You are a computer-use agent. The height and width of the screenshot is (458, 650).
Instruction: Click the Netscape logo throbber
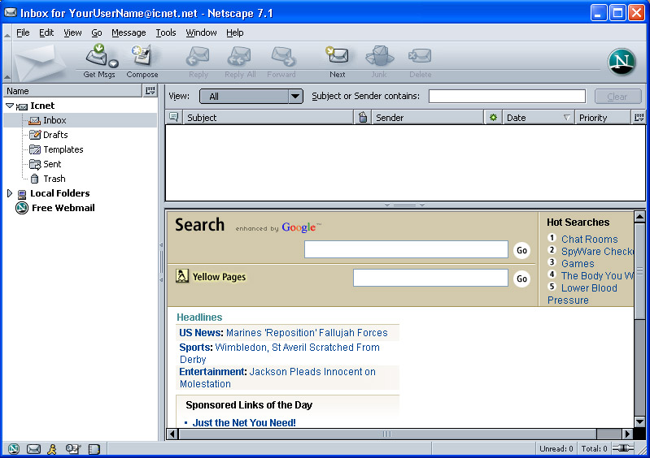pos(622,62)
